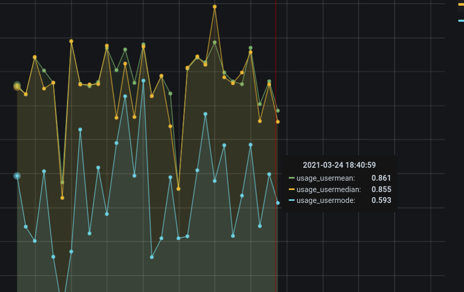Click the 0.855 usermedian value in tooltip
This screenshot has height=292, width=464.
(381, 189)
